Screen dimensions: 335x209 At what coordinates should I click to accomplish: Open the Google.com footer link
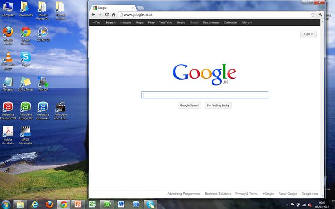[x=310, y=194]
